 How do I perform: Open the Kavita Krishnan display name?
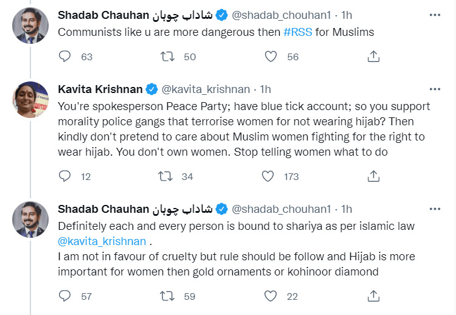100,89
